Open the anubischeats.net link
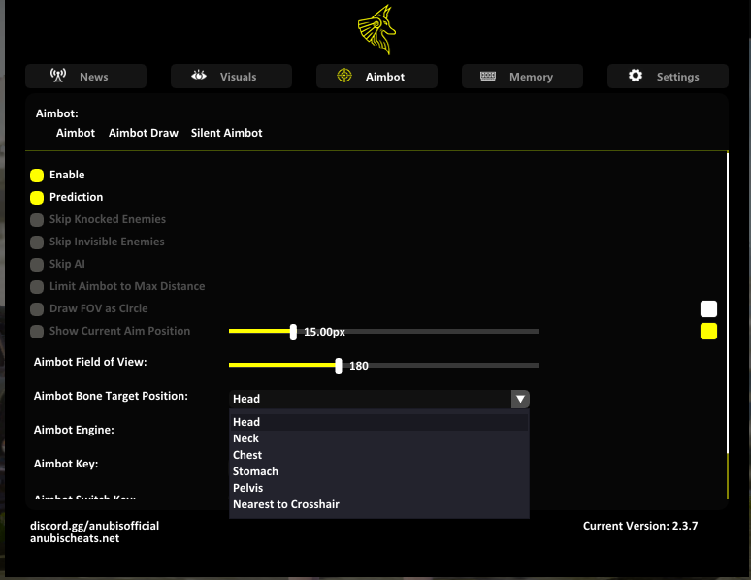751x580 pixels. (75, 538)
